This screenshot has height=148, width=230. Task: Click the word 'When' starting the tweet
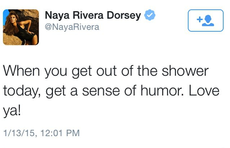tap(22, 71)
